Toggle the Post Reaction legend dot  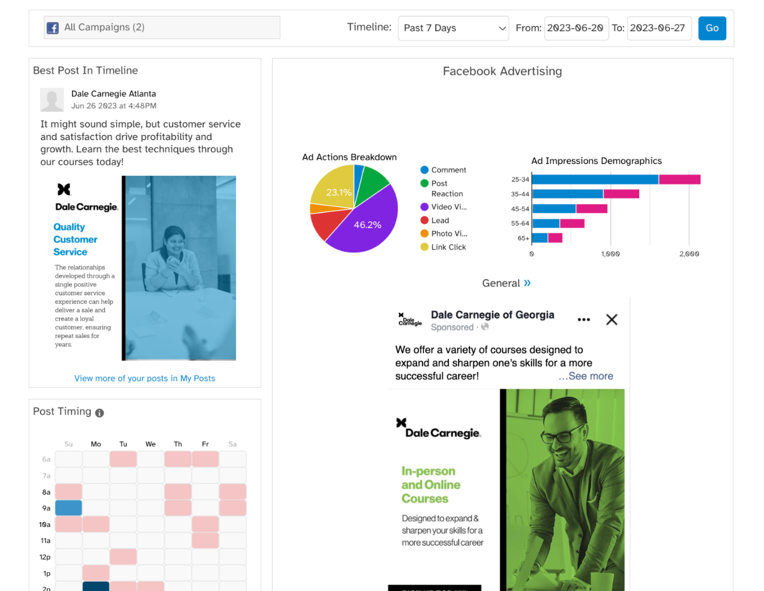click(x=424, y=183)
